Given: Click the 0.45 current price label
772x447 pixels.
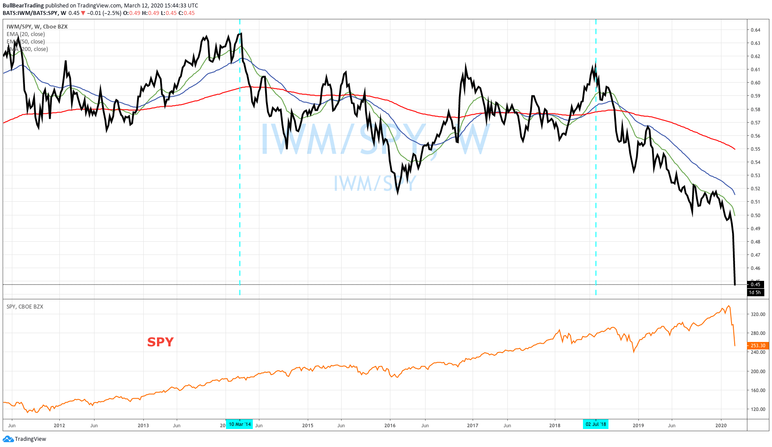Looking at the screenshot, I should point(755,284).
